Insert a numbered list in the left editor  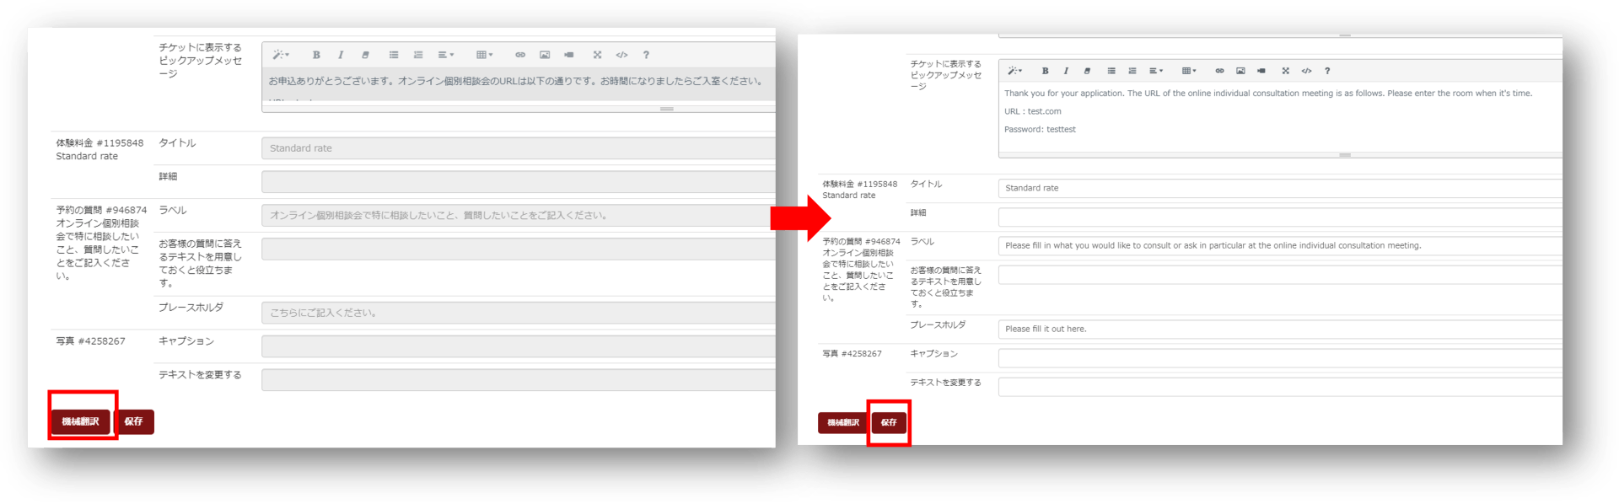[418, 55]
